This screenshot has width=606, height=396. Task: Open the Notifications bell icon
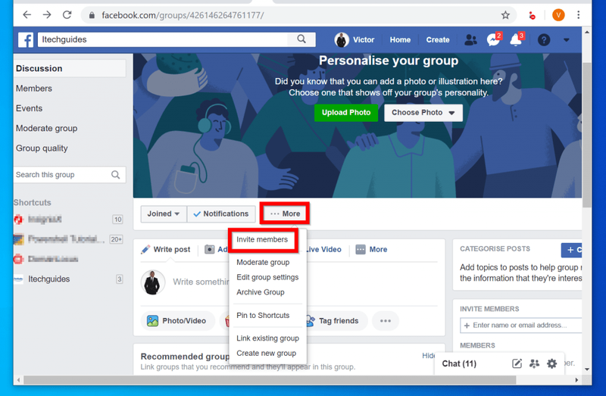point(517,39)
